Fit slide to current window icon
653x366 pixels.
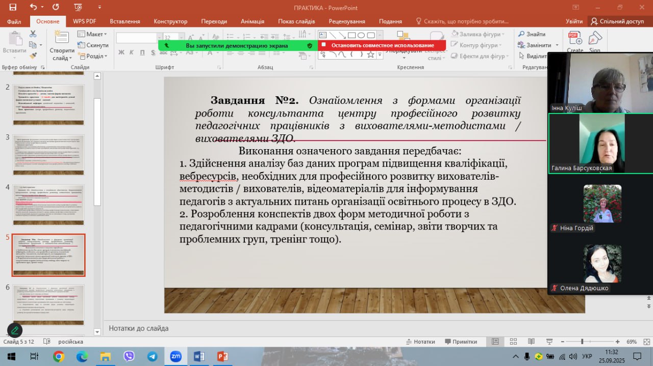pyautogui.click(x=645, y=342)
